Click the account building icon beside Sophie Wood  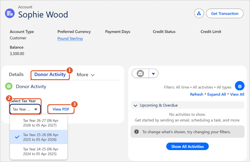point(10,13)
